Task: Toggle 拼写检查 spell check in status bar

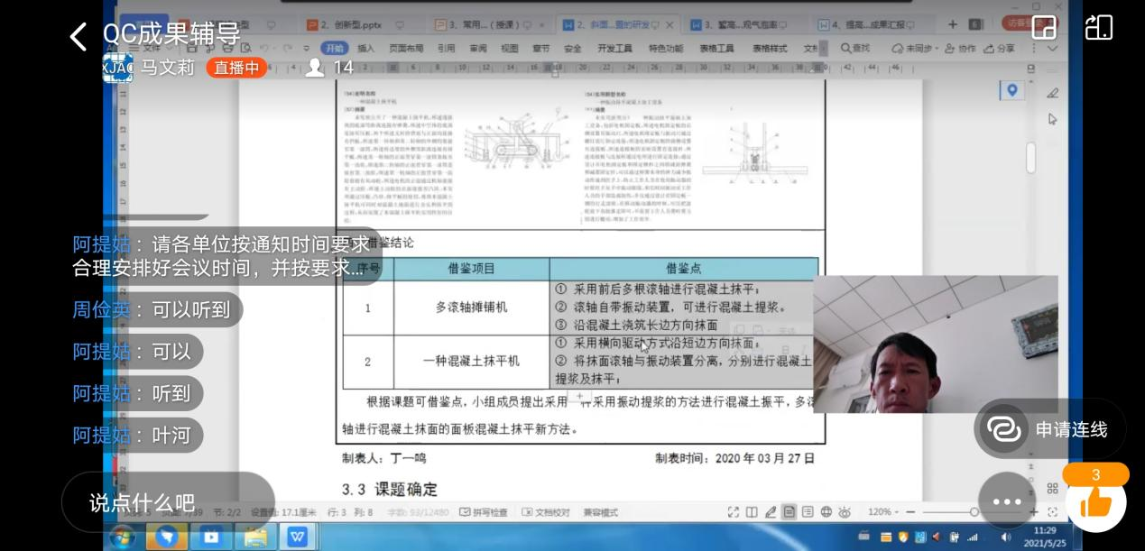Action: click(x=484, y=512)
